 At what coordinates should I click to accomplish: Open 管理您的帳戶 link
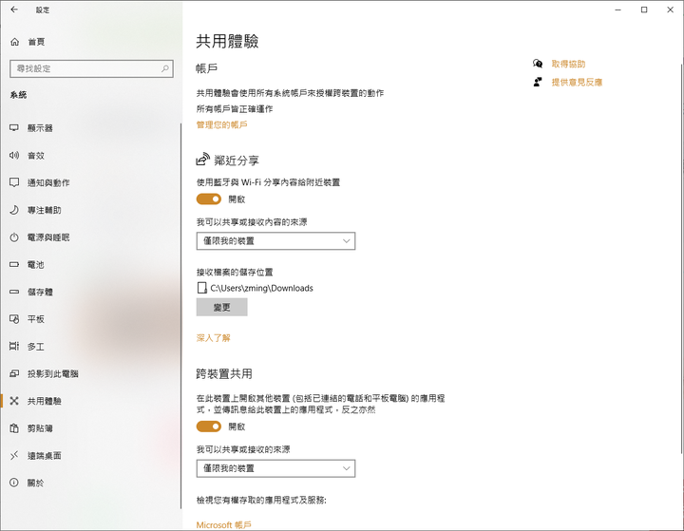click(x=221, y=124)
